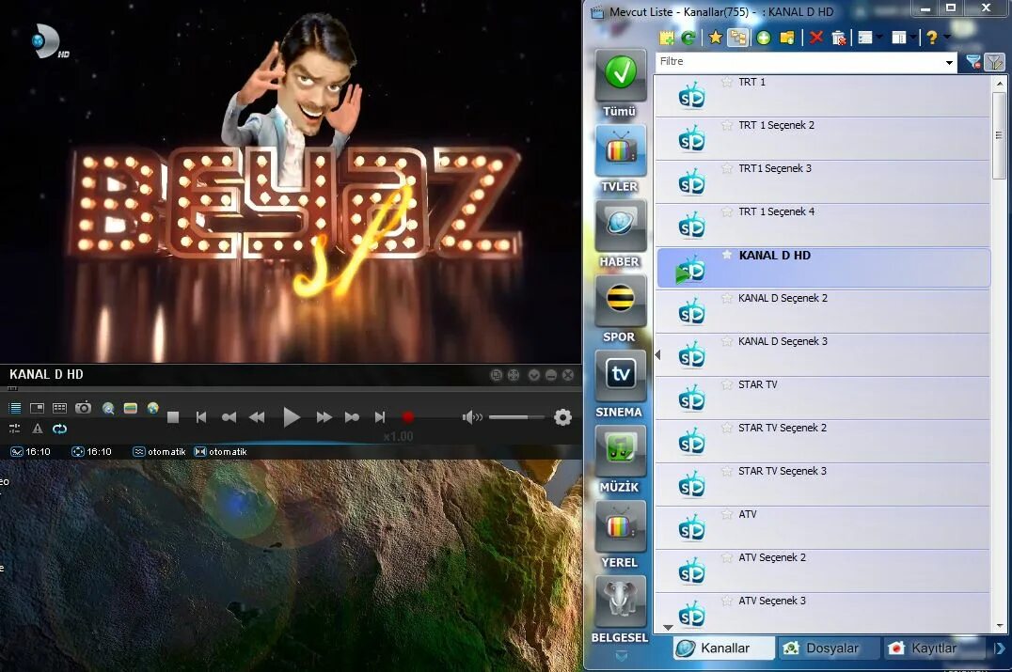1012x672 pixels.
Task: Click the trash bin clear-all icon
Action: (x=839, y=38)
